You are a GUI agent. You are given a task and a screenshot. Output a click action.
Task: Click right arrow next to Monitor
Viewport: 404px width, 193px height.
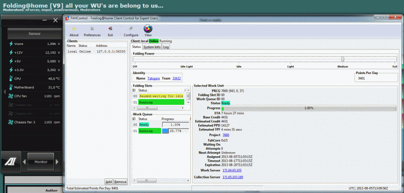point(57,162)
